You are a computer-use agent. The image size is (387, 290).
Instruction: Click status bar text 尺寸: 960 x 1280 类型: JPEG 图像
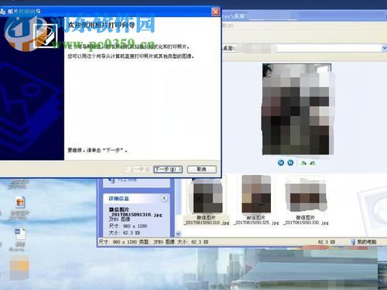tap(137, 242)
